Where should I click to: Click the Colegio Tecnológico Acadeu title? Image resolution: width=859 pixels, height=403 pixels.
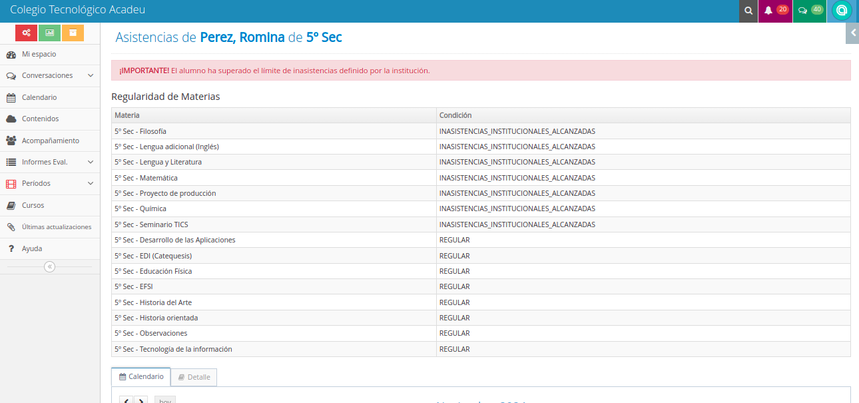pos(77,10)
